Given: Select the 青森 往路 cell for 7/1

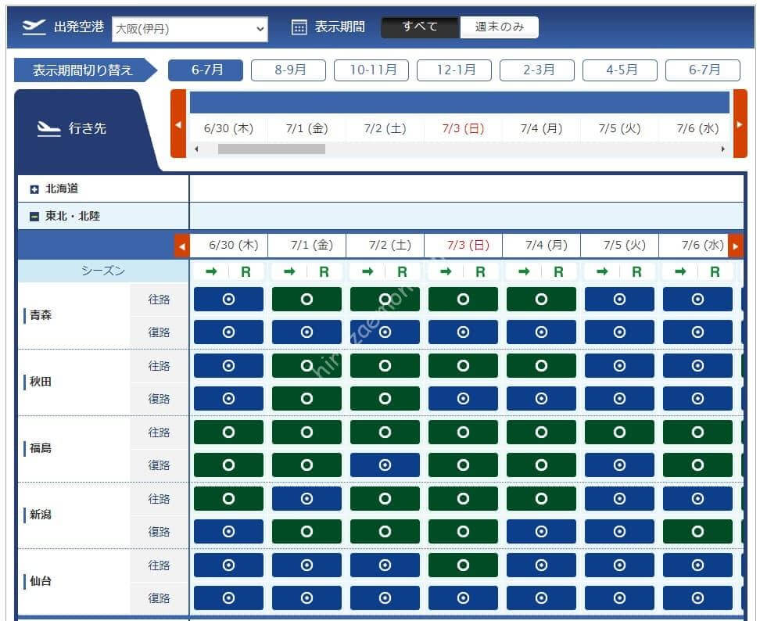Looking at the screenshot, I should 307,299.
